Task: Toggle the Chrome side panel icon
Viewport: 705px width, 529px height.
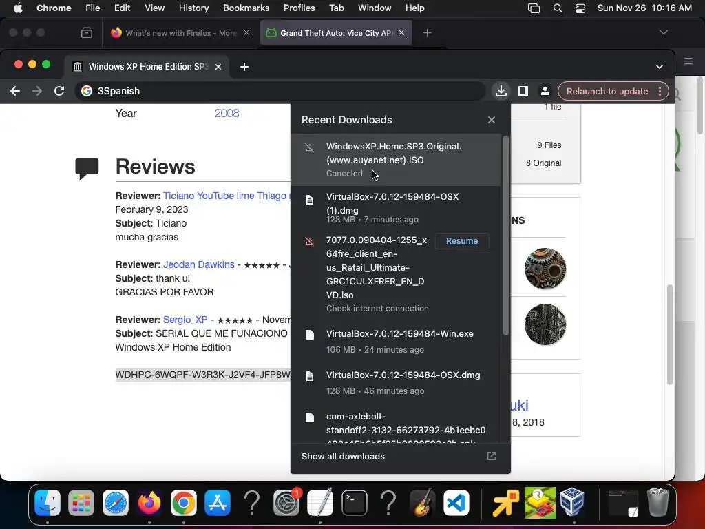Action: pyautogui.click(x=523, y=92)
